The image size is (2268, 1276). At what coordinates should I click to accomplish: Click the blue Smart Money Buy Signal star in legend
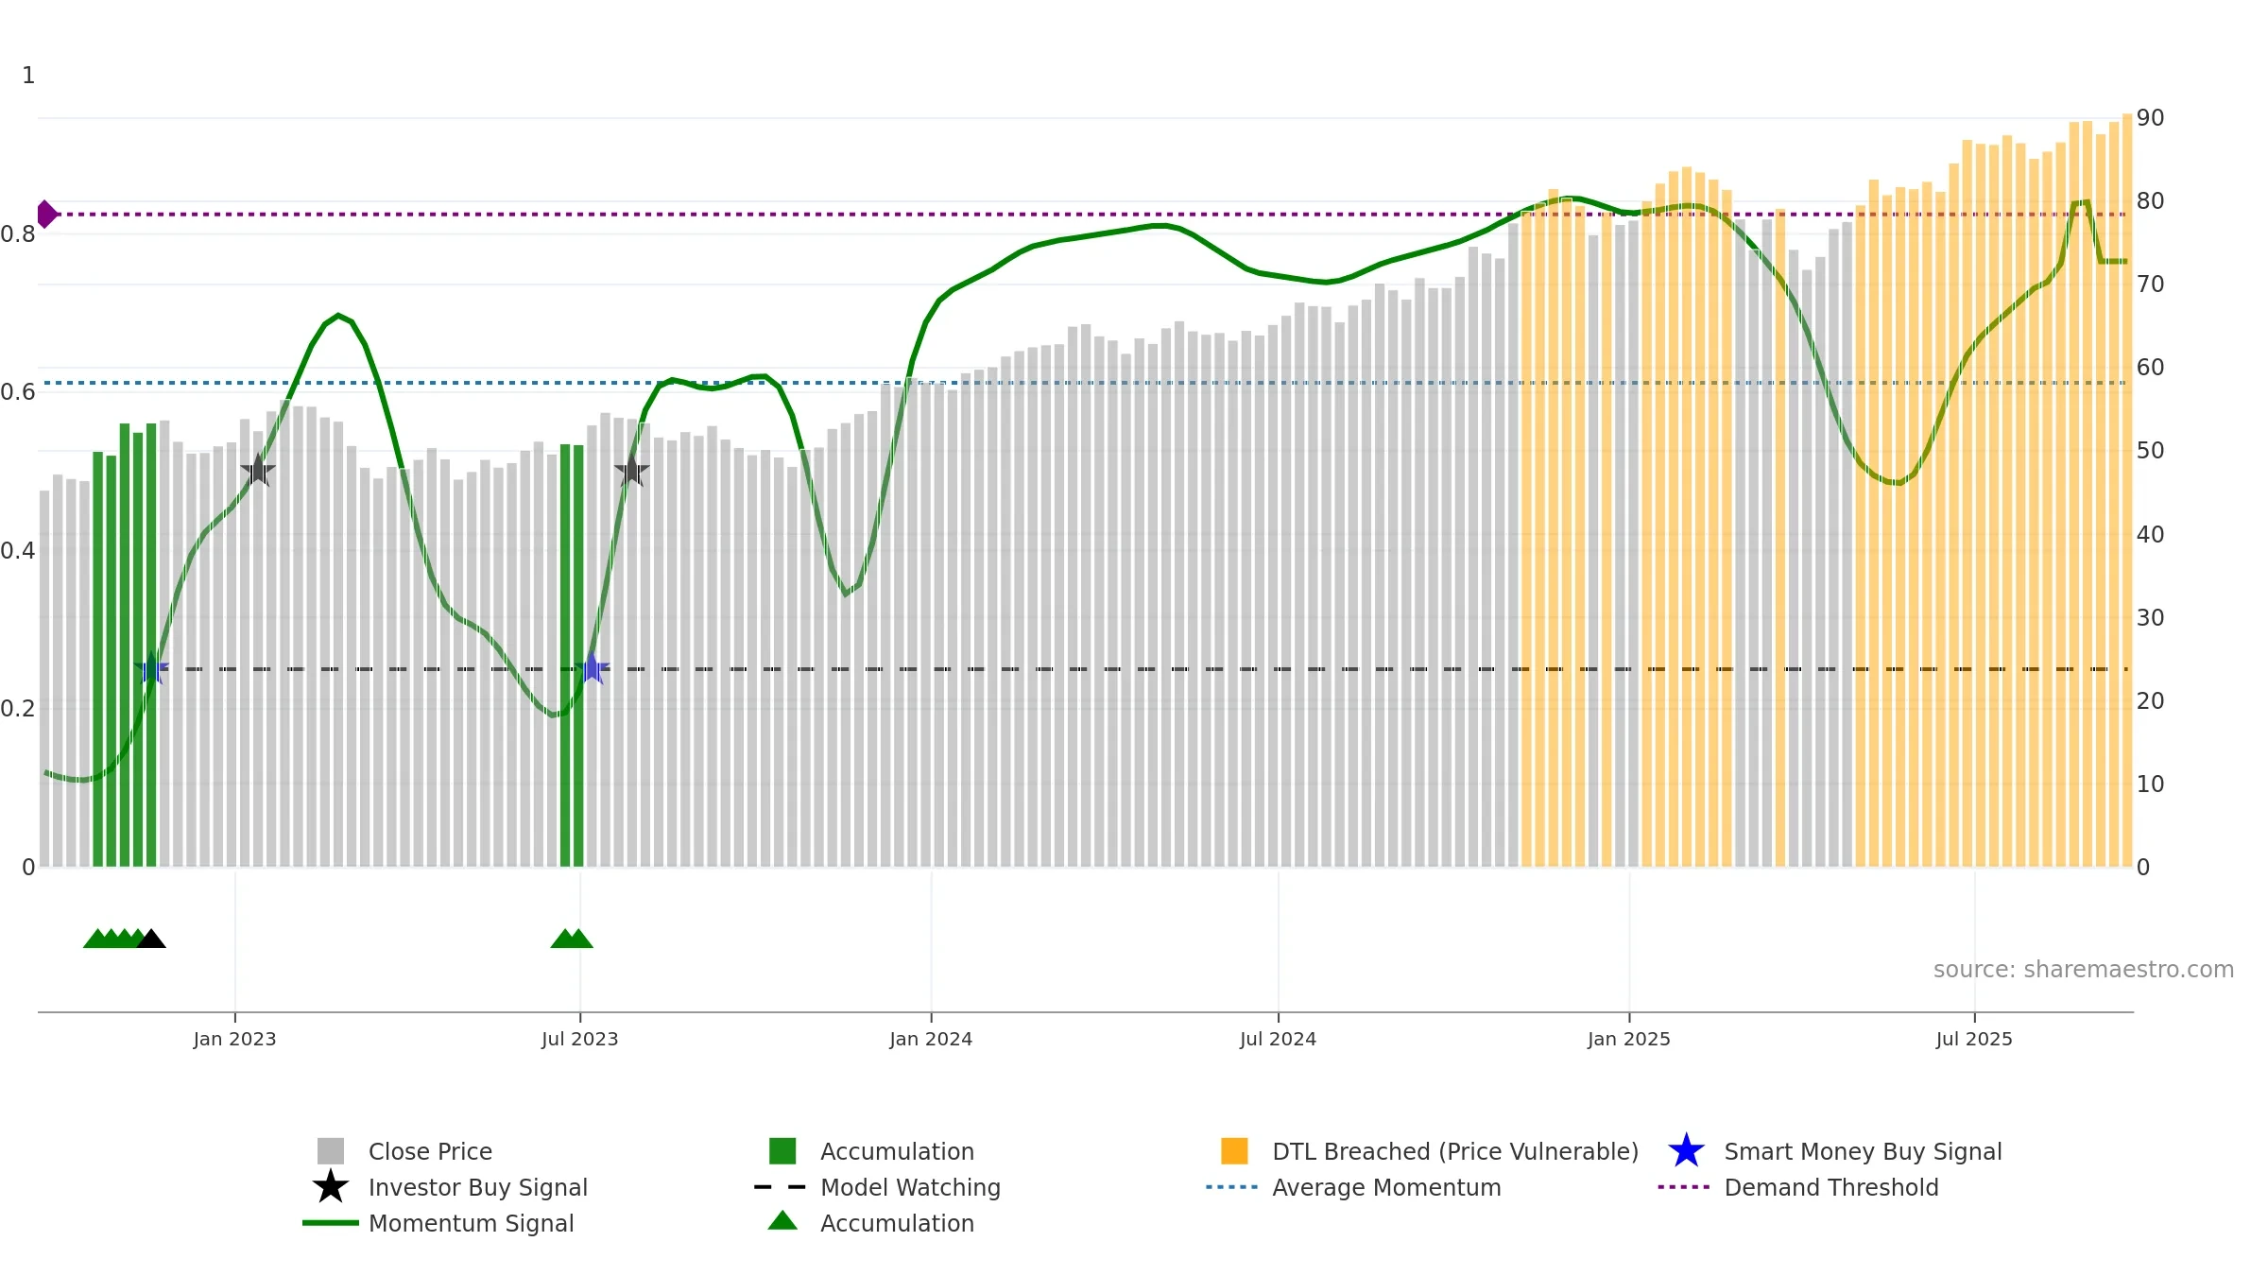[x=1686, y=1151]
